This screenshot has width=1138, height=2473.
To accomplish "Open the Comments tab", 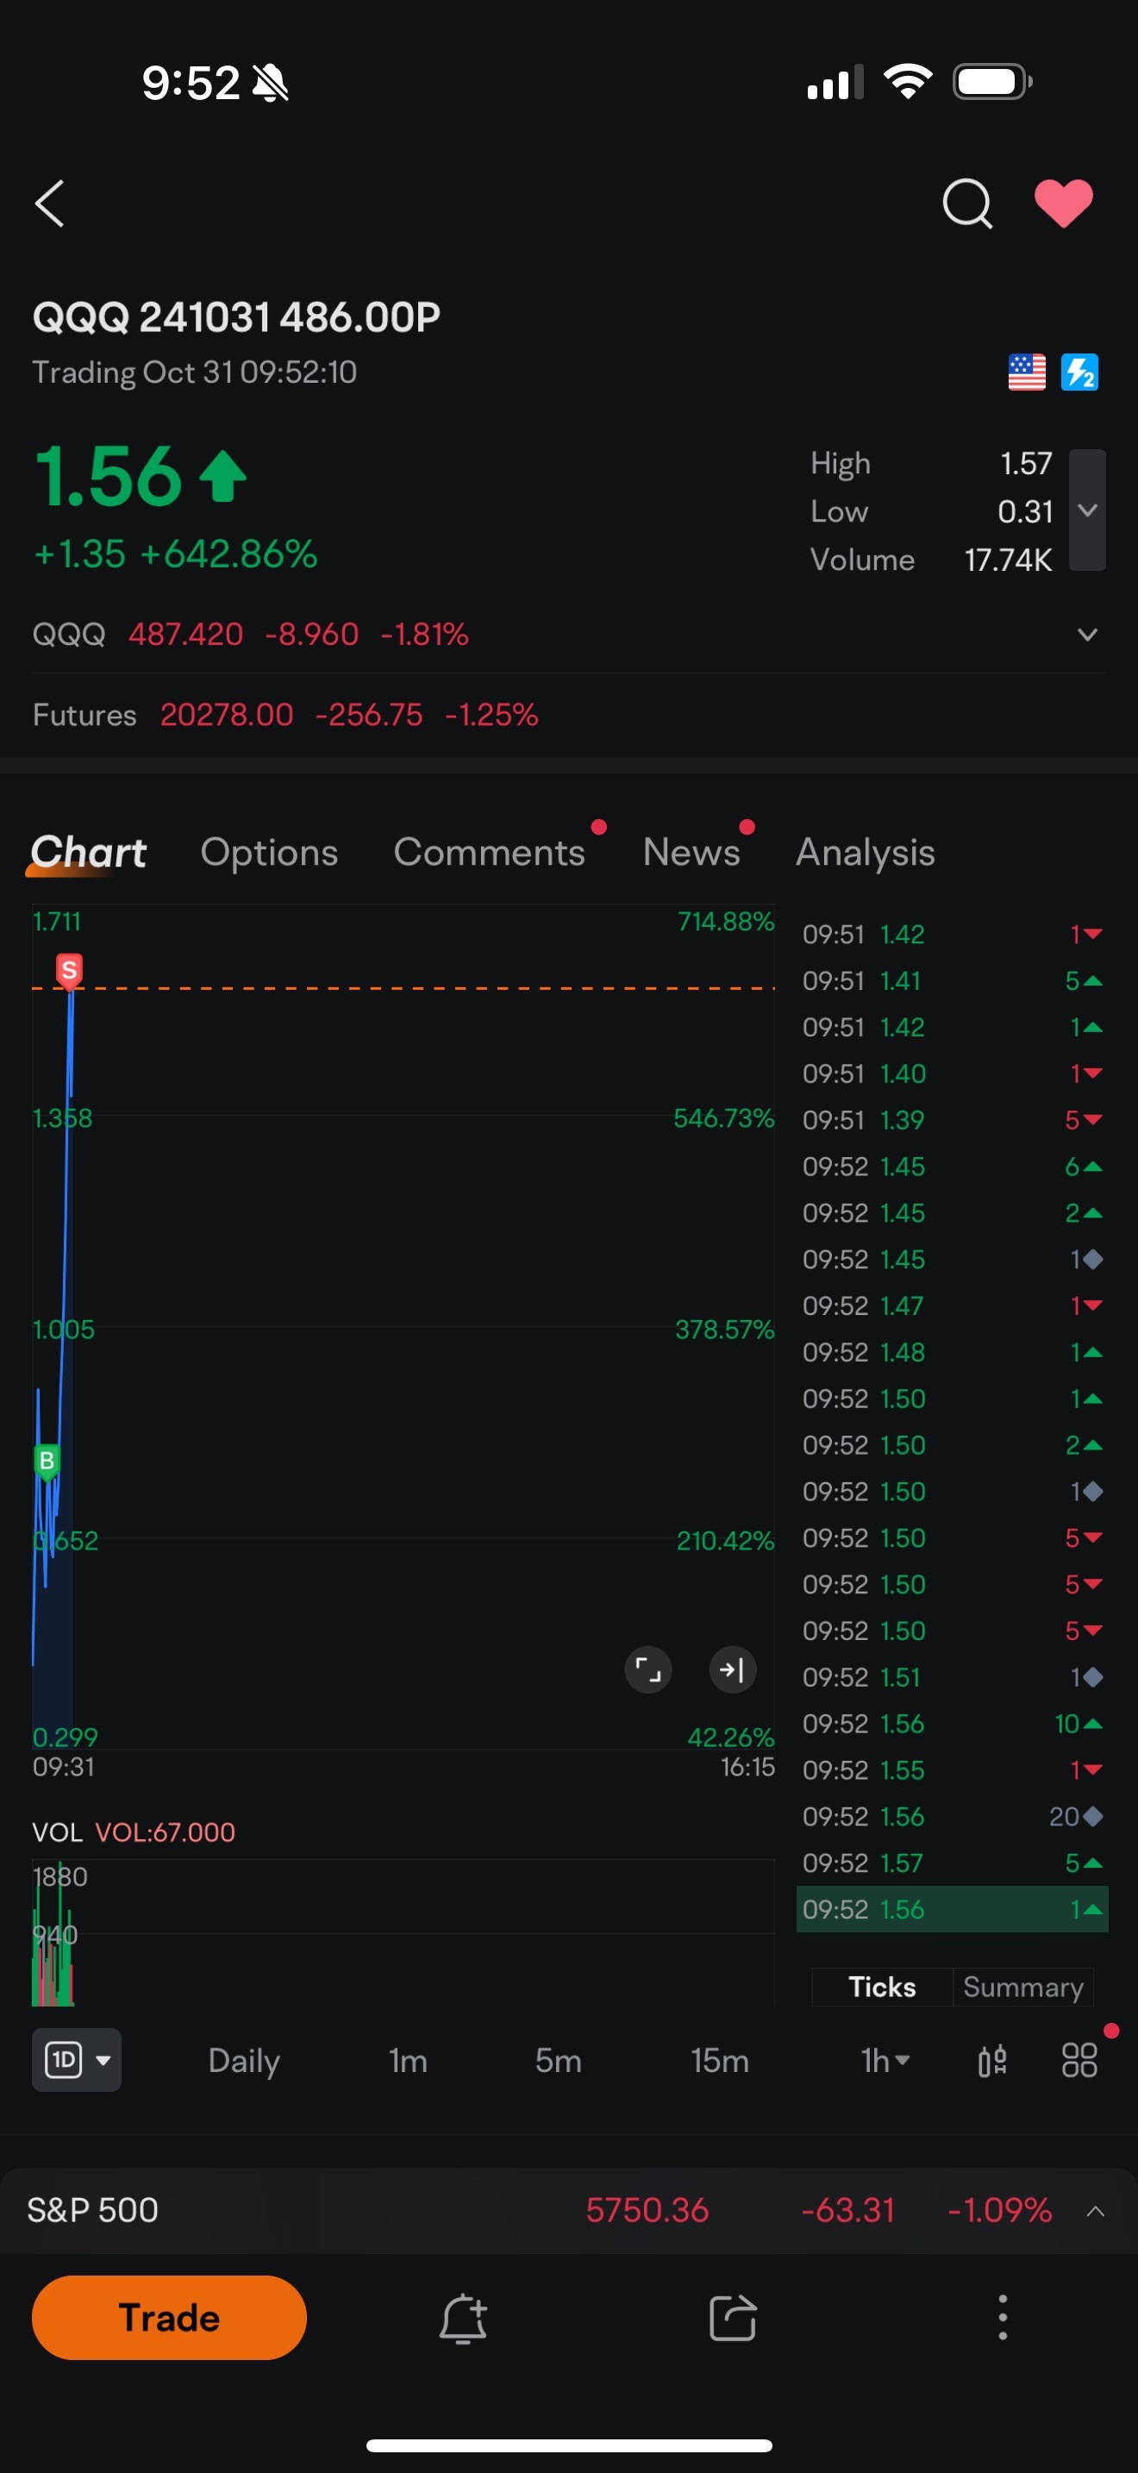I will (490, 853).
